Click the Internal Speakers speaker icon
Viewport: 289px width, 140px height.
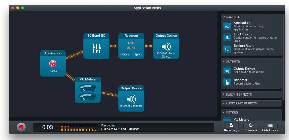coord(131,99)
